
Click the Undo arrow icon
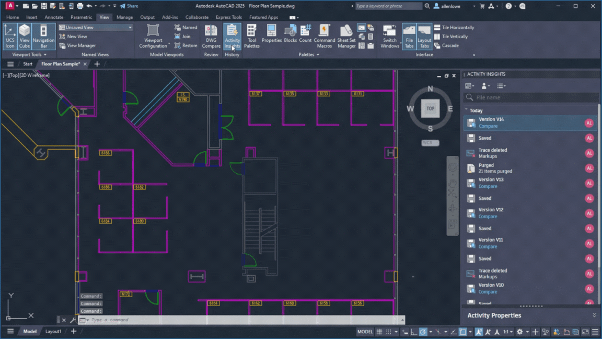point(89,6)
